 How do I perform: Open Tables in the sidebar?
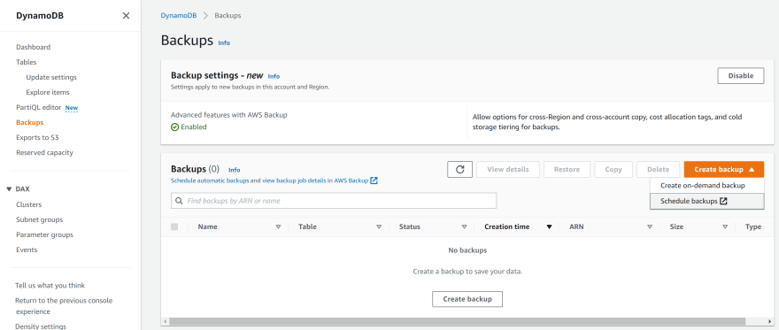[x=27, y=62]
